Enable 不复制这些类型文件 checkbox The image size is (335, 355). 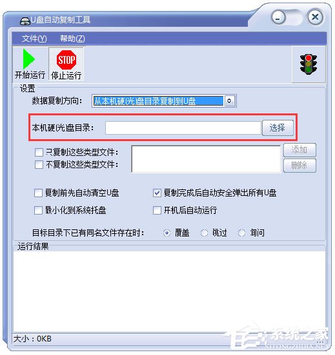(x=39, y=164)
